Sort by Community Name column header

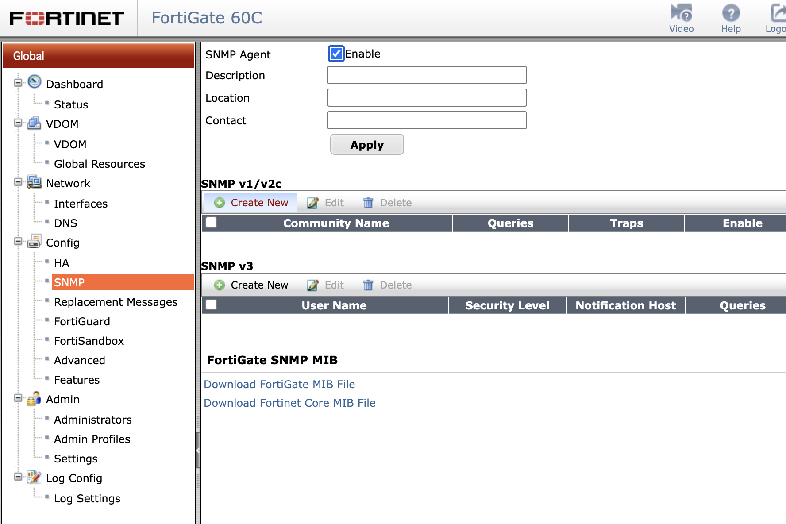coord(336,223)
